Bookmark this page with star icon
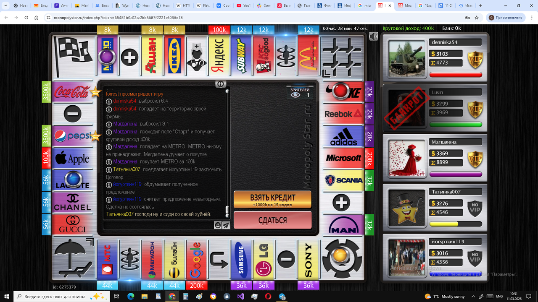Screen dimensions: 538x302 477,18
